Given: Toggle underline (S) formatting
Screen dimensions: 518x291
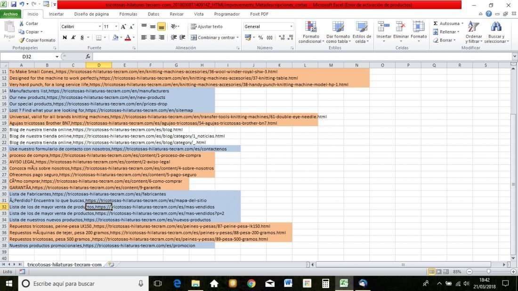Looking at the screenshot, I should click(x=82, y=37).
